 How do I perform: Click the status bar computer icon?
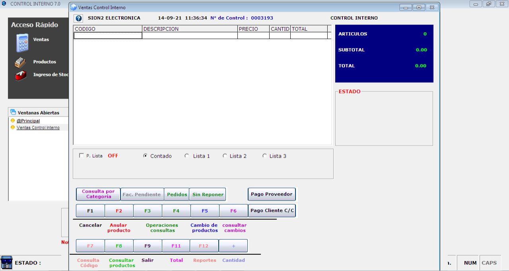pyautogui.click(x=6, y=263)
